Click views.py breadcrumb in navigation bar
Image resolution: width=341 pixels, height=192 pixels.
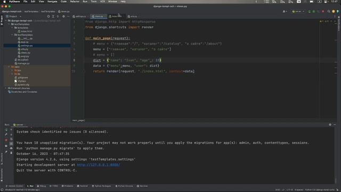tap(64, 11)
